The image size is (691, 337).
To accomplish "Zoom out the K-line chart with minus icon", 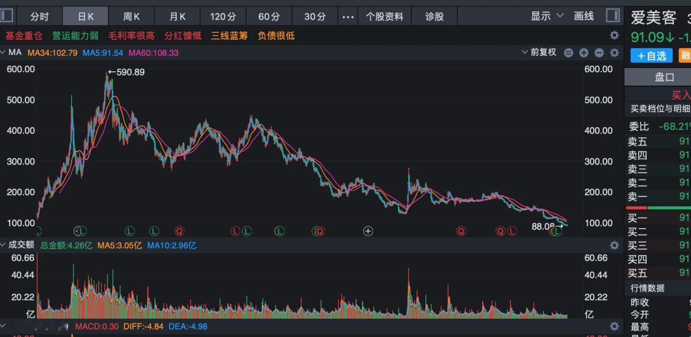I will (x=599, y=52).
